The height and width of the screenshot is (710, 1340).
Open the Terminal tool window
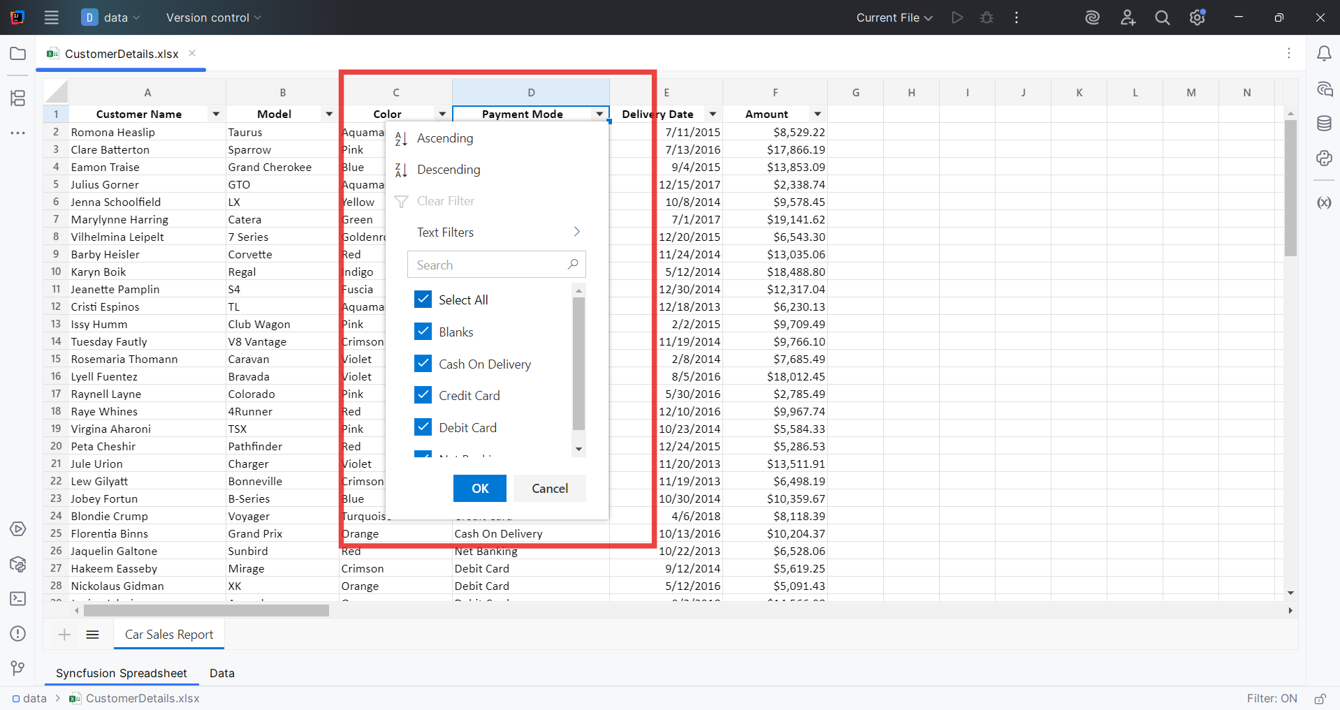click(17, 599)
